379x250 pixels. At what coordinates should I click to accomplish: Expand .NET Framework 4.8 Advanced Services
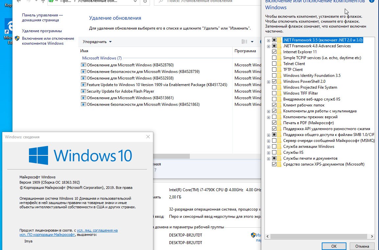pyautogui.click(x=268, y=46)
